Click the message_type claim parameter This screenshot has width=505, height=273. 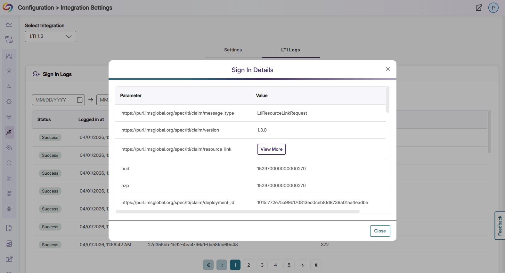click(178, 113)
